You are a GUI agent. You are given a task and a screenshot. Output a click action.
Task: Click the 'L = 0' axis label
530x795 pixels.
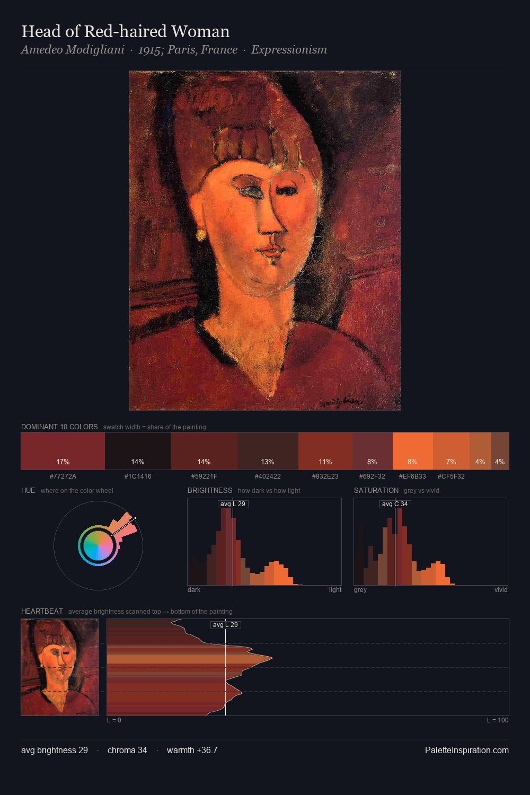point(114,720)
